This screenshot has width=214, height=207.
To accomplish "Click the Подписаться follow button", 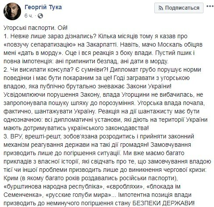I will coord(179,8).
